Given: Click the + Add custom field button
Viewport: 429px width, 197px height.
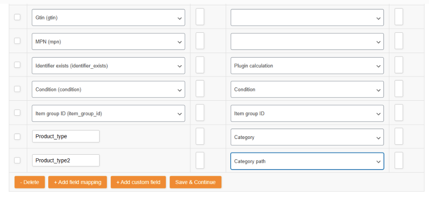Looking at the screenshot, I should click(138, 182).
